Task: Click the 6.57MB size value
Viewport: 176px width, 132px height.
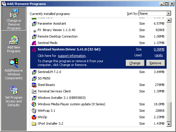Action: coord(159,23)
